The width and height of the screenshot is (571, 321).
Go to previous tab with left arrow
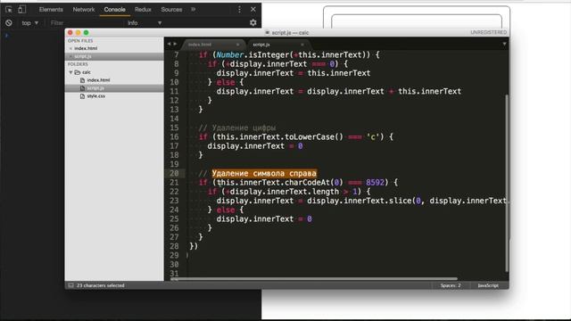point(169,44)
